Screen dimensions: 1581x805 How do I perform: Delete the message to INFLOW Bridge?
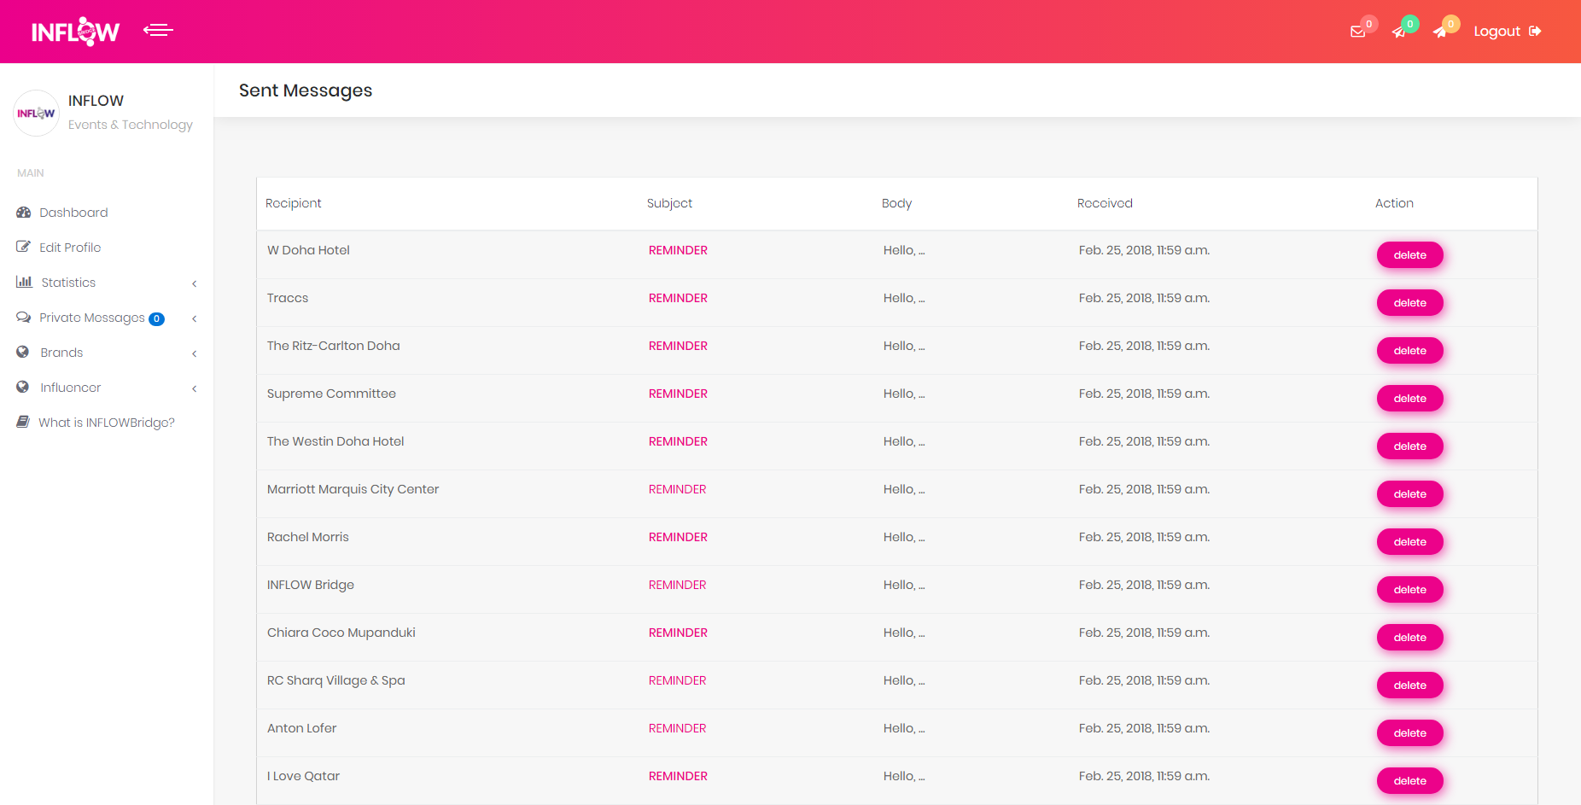tap(1409, 590)
